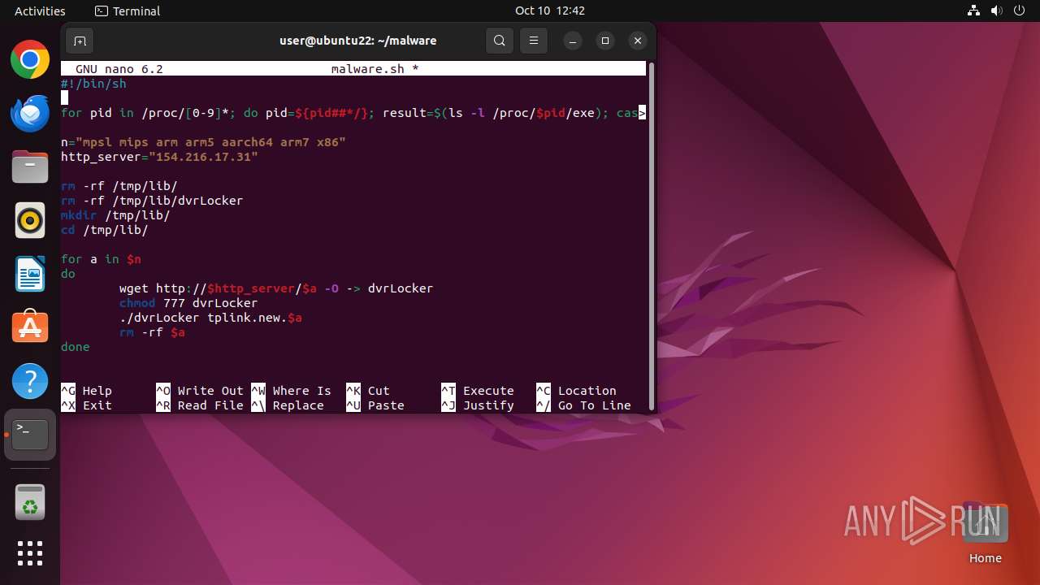Maximize the terminal window

click(x=605, y=41)
